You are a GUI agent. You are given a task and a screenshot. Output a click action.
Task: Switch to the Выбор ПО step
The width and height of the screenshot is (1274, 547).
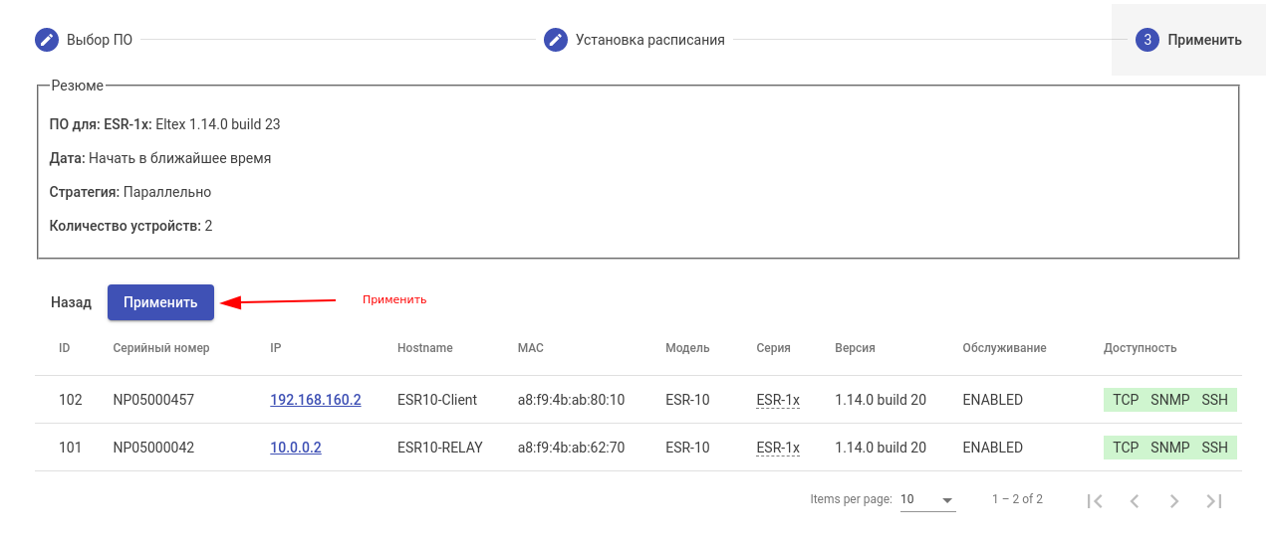coord(99,40)
